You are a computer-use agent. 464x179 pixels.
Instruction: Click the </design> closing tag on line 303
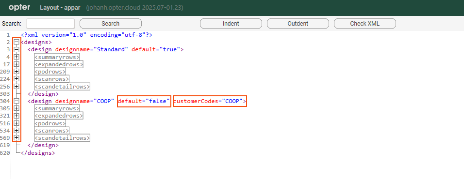pyautogui.click(x=43, y=94)
